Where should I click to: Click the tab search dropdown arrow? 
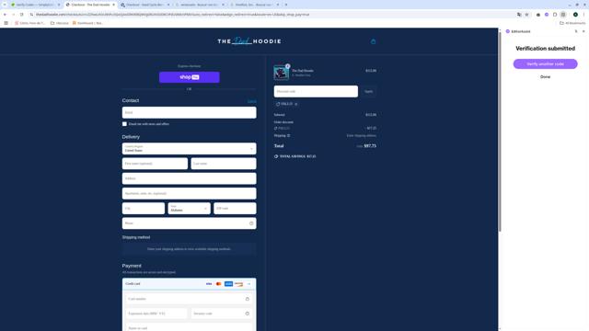point(5,5)
